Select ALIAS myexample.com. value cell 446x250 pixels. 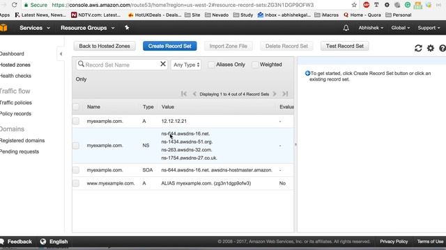click(206, 183)
